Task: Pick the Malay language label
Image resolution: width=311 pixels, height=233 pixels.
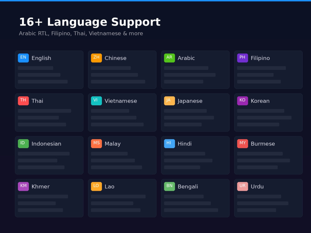Action: tap(113, 144)
